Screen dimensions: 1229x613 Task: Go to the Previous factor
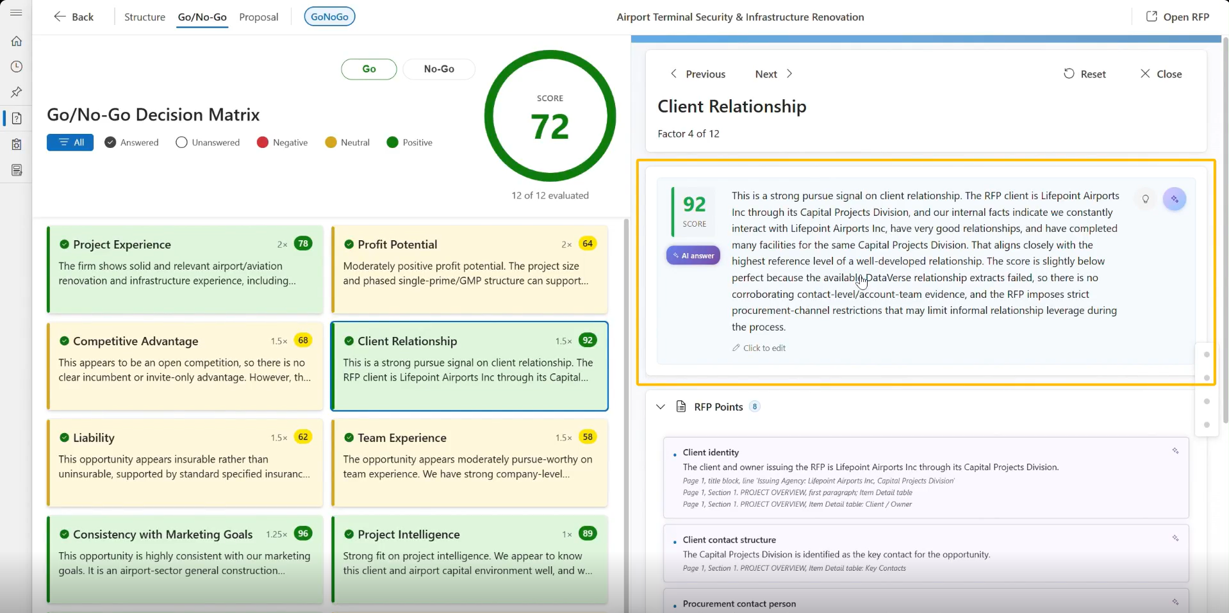point(697,74)
